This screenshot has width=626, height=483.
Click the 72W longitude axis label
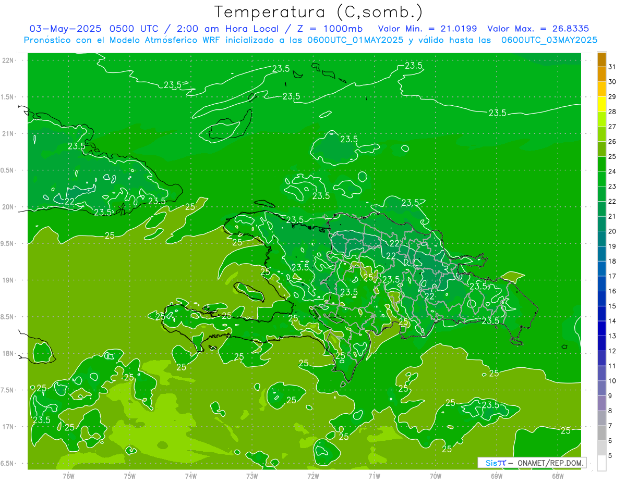pyautogui.click(x=313, y=476)
